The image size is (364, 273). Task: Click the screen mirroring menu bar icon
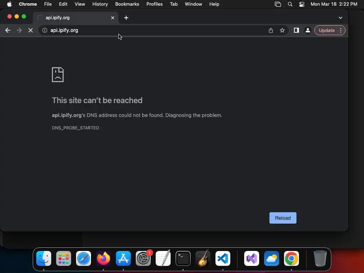278,4
